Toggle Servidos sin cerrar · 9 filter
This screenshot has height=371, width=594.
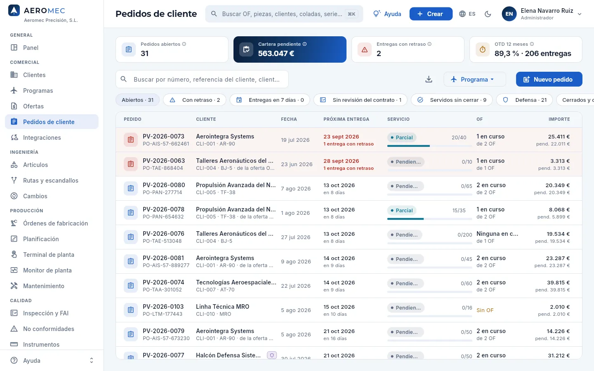452,100
